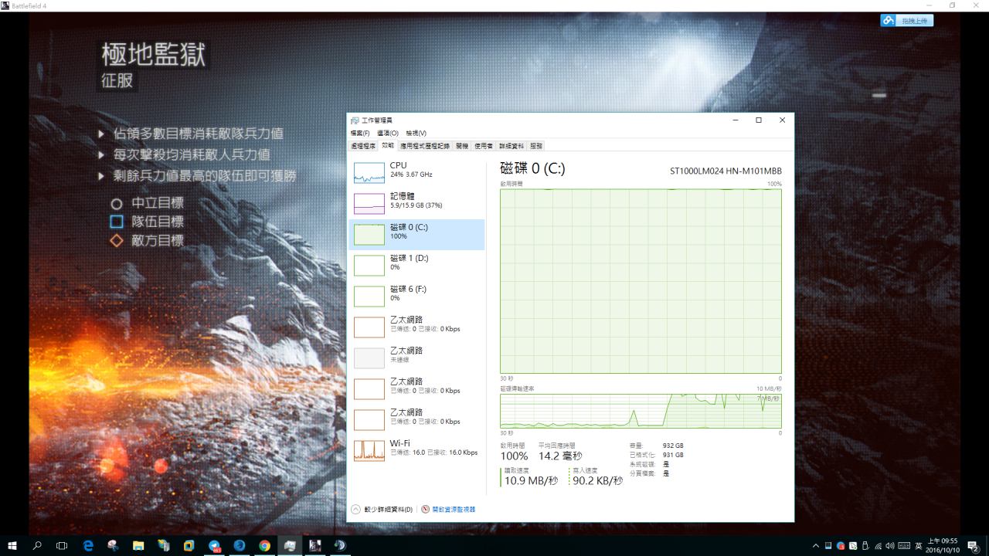
Task: Click the disk model ST1000LM024 HN-M101MBB
Action: (x=726, y=171)
